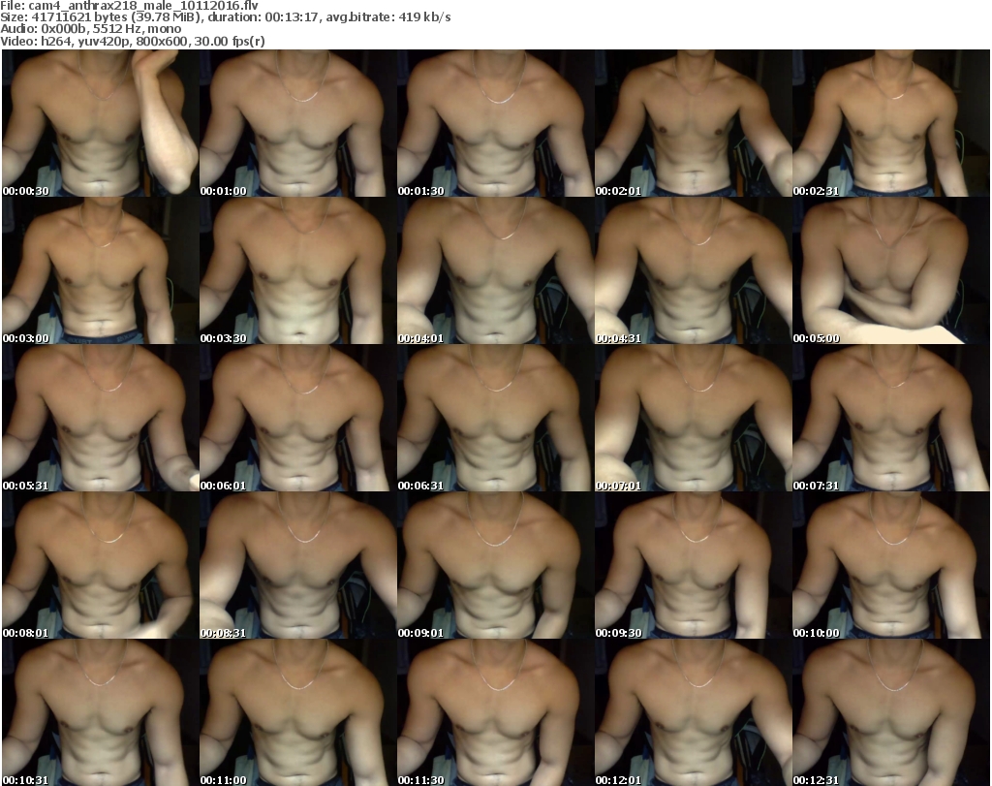The image size is (992, 786).
Task: Open the frame at 00:01:30
Action: (495, 123)
